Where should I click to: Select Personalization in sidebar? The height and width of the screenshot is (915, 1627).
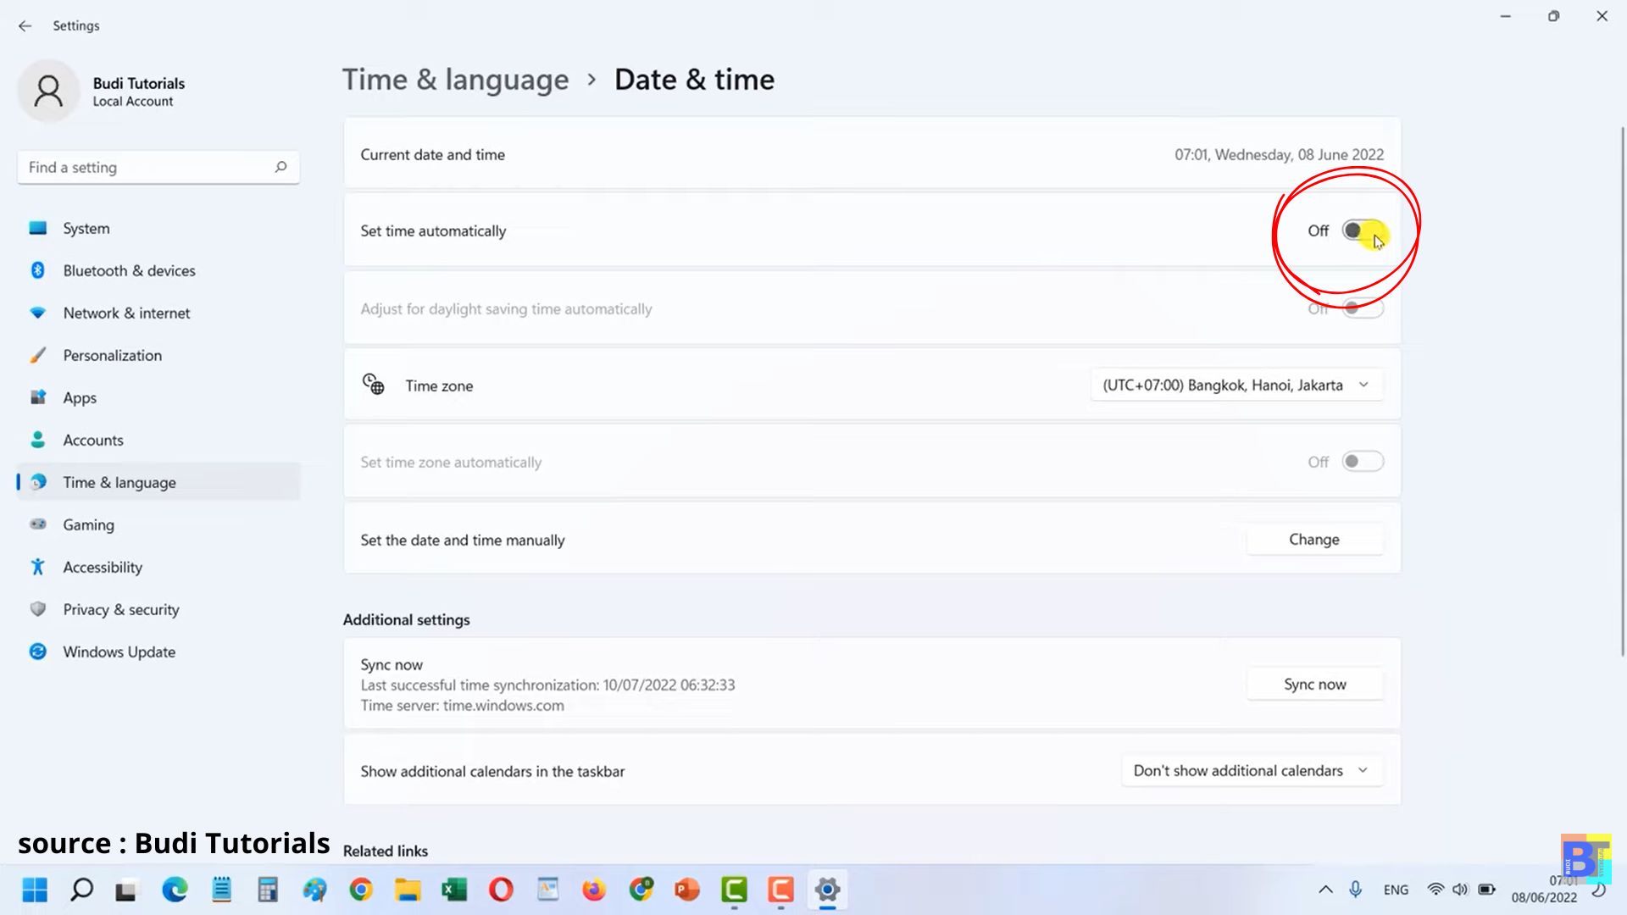tap(158, 355)
